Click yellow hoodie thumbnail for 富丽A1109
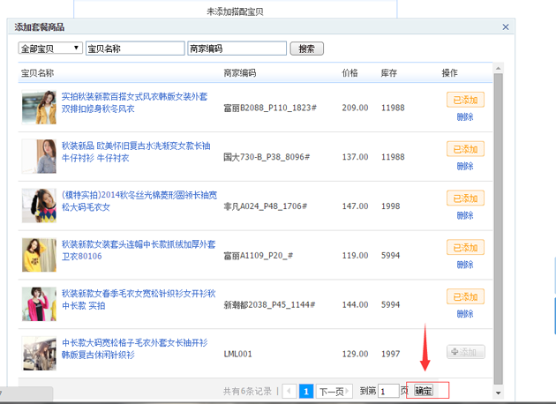Viewport: 556px width, 404px height. coord(39,255)
